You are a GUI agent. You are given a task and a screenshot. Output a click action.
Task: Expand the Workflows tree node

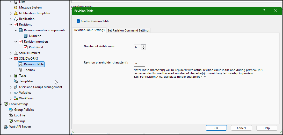(x=11, y=98)
